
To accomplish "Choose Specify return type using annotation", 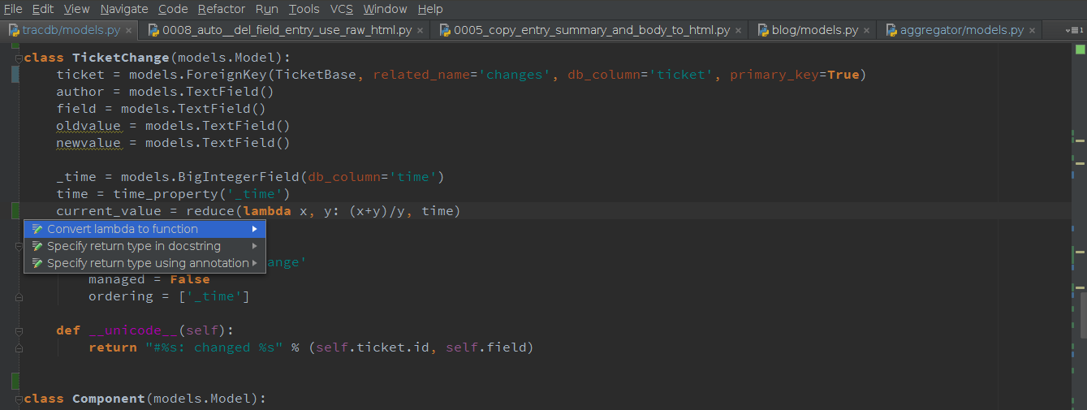I will tap(145, 263).
